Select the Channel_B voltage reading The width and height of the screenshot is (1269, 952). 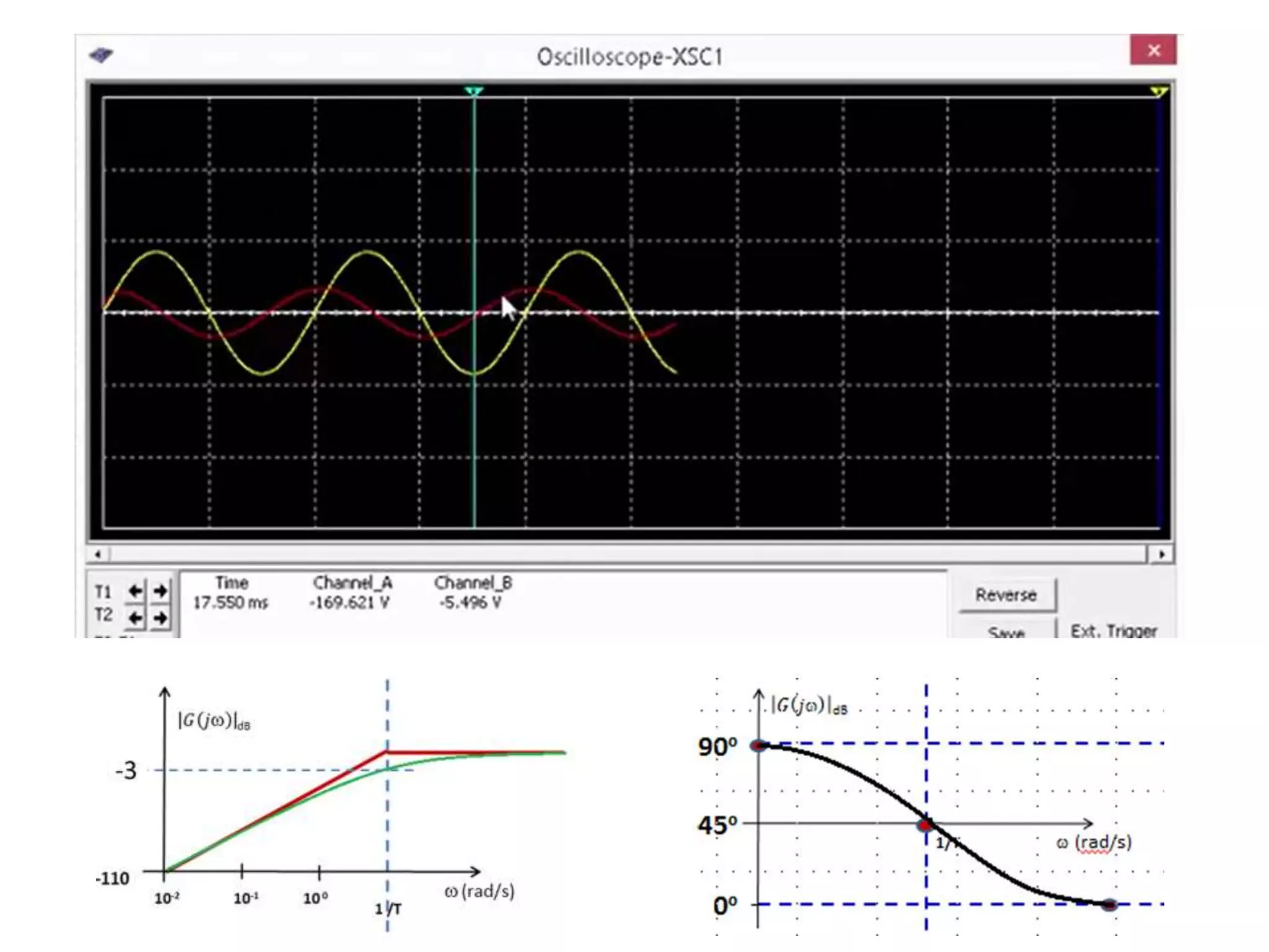pos(470,602)
